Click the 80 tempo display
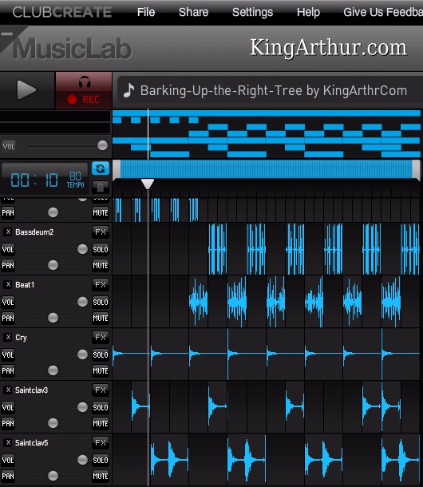The image size is (423, 487). tap(75, 180)
